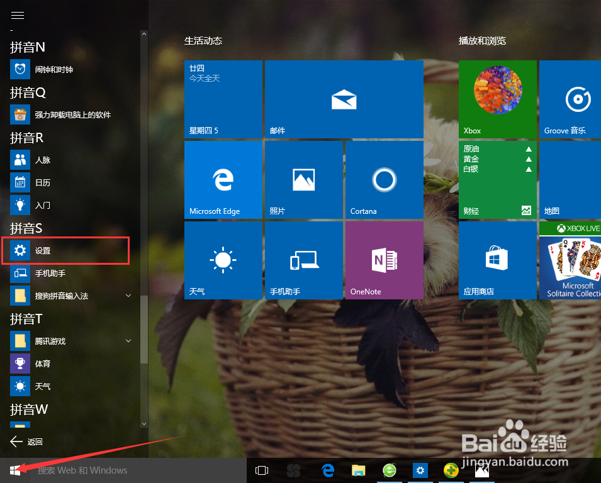Open the Cortana tile
The image size is (601, 483).
385,180
